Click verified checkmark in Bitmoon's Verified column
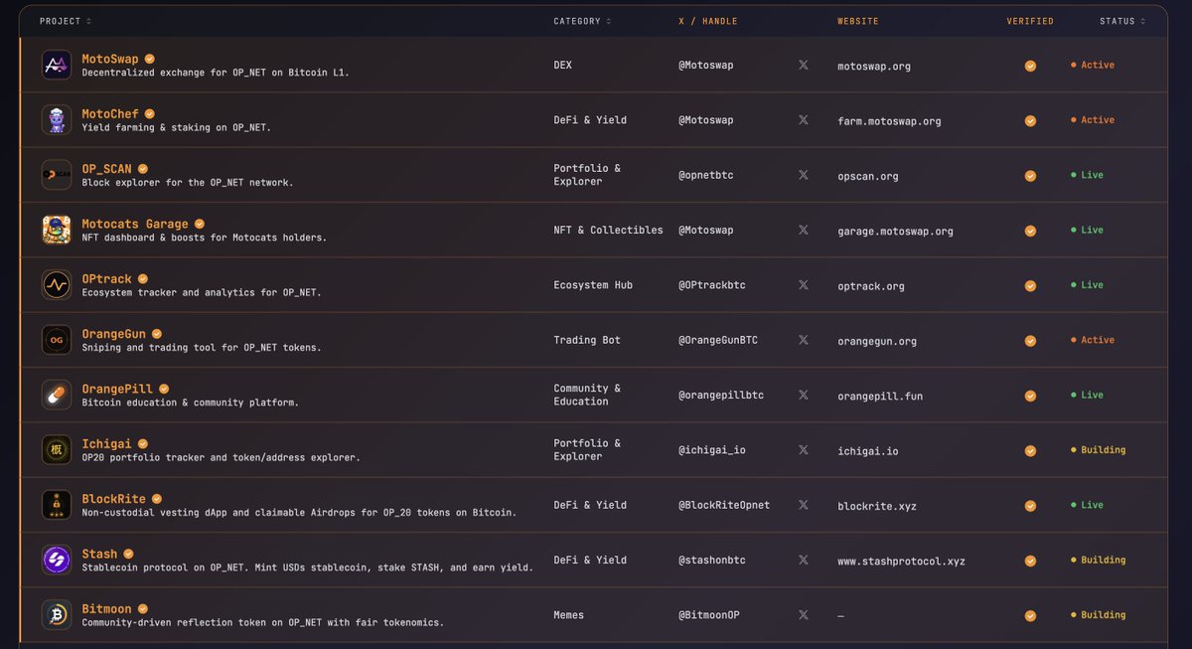1192x649 pixels. click(x=1030, y=615)
